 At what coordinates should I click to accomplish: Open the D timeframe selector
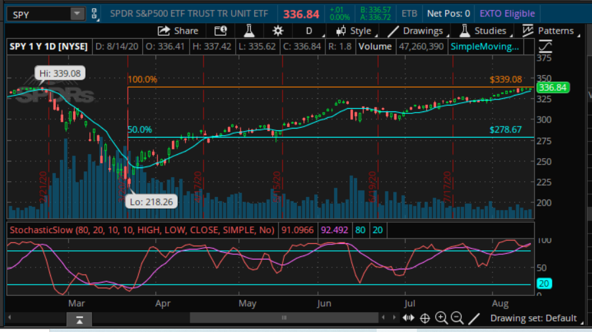pos(309,31)
